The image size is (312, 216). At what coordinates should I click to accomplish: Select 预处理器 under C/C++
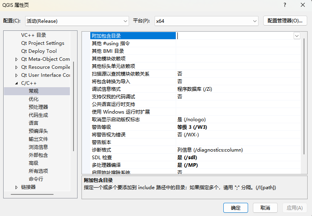coord(38,107)
